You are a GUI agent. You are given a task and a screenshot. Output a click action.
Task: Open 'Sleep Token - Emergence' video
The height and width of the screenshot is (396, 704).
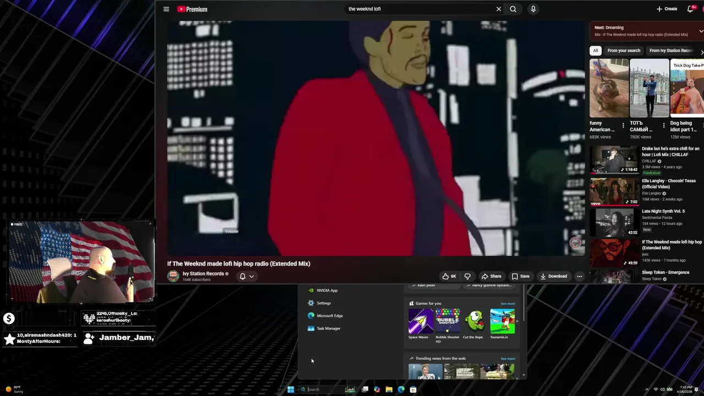614,276
